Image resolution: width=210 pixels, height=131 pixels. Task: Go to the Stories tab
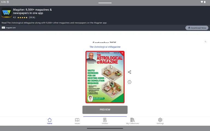105,121
